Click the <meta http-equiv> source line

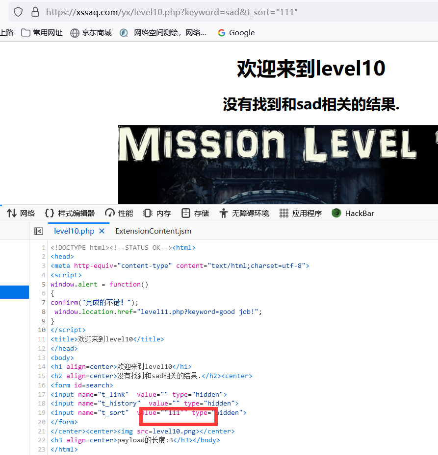point(180,266)
